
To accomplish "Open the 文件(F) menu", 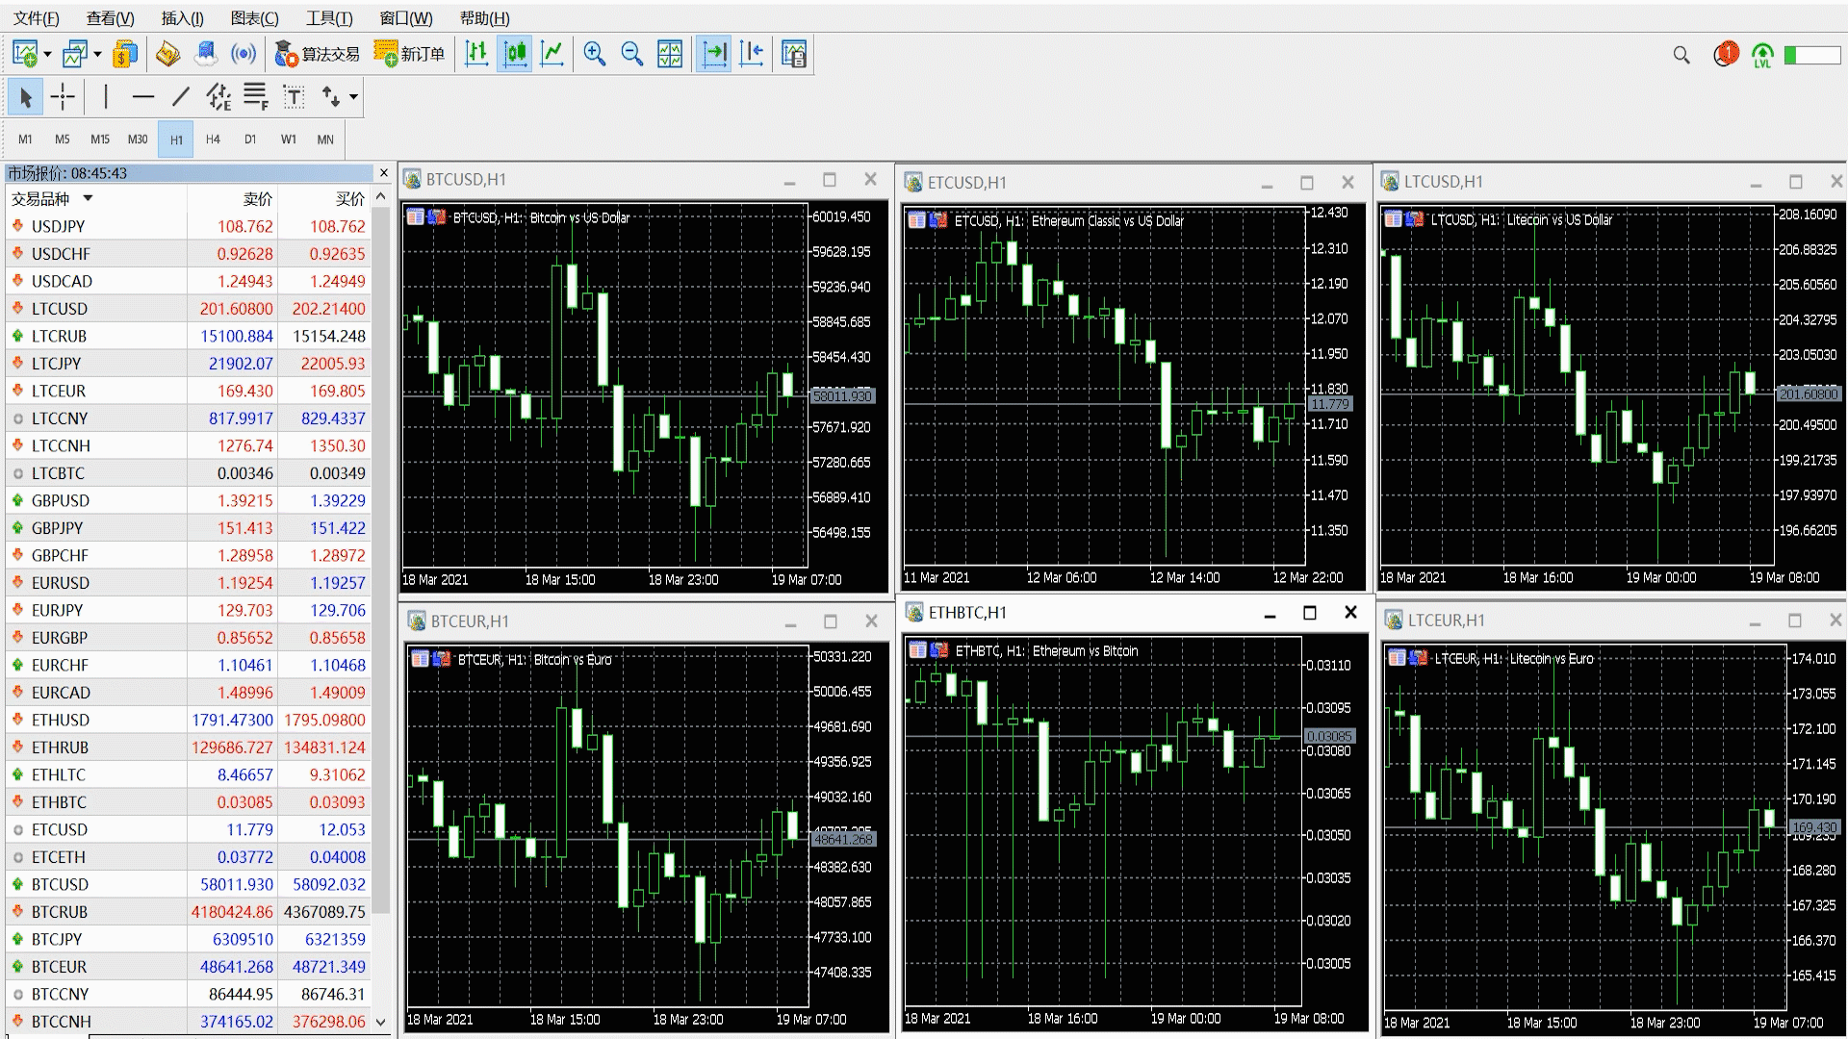I will [x=37, y=18].
